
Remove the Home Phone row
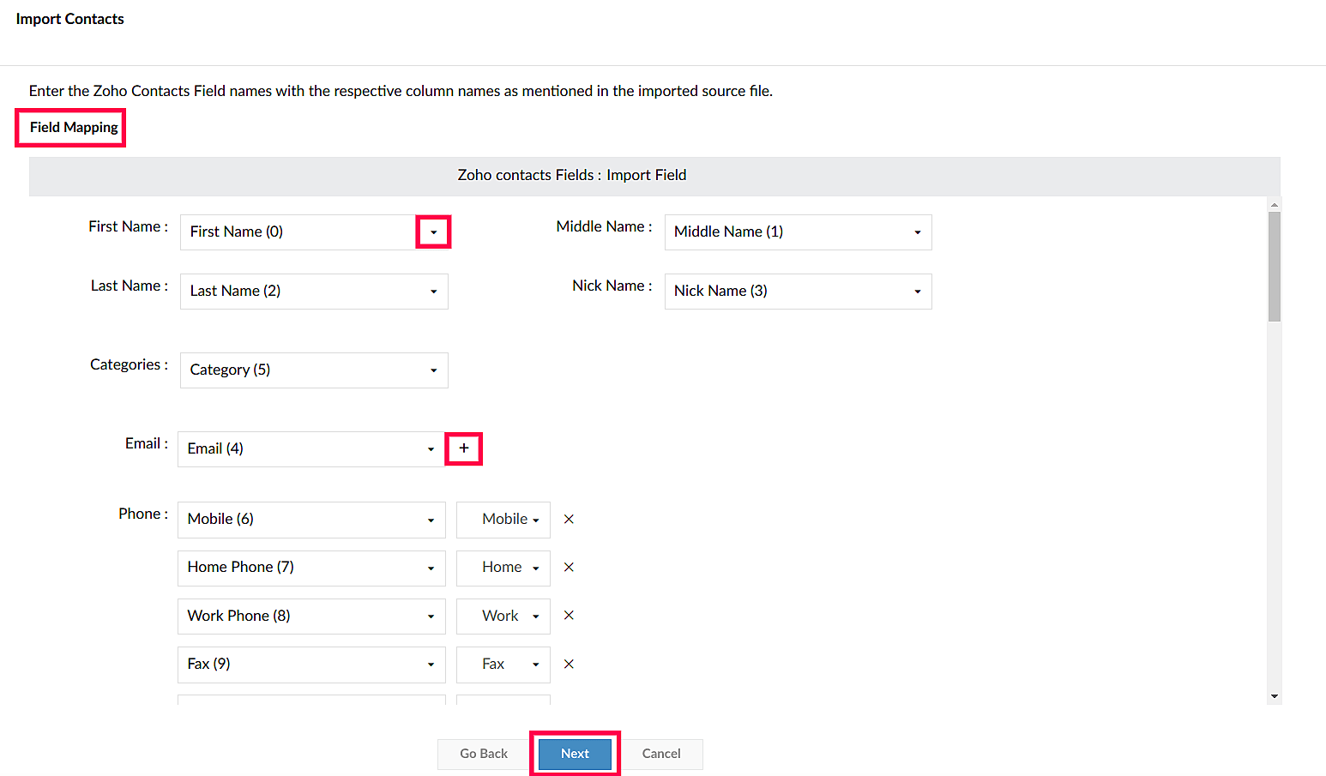(x=569, y=568)
